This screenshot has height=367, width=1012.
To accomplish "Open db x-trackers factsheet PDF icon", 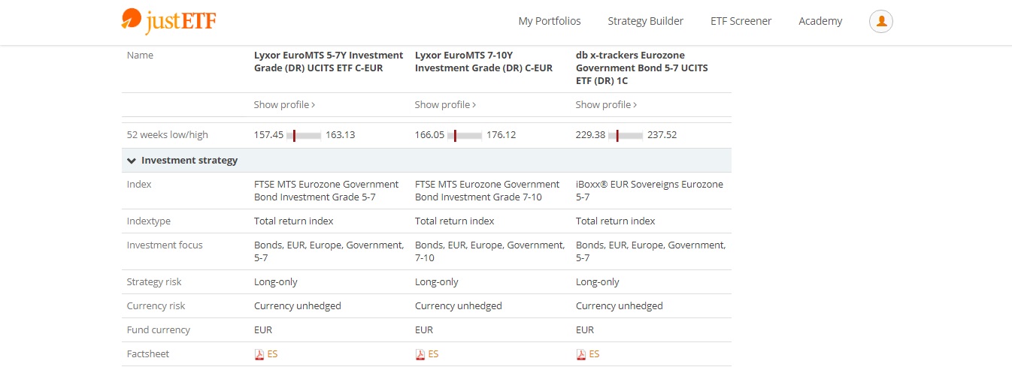I will tap(581, 354).
